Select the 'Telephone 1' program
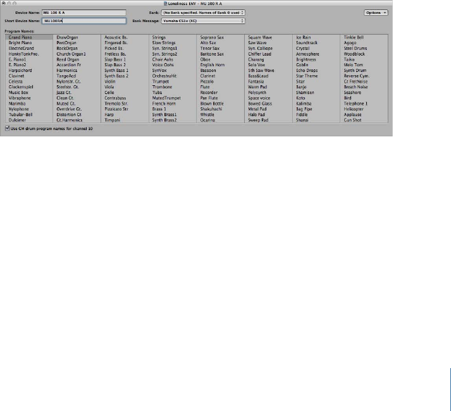 (x=355, y=104)
